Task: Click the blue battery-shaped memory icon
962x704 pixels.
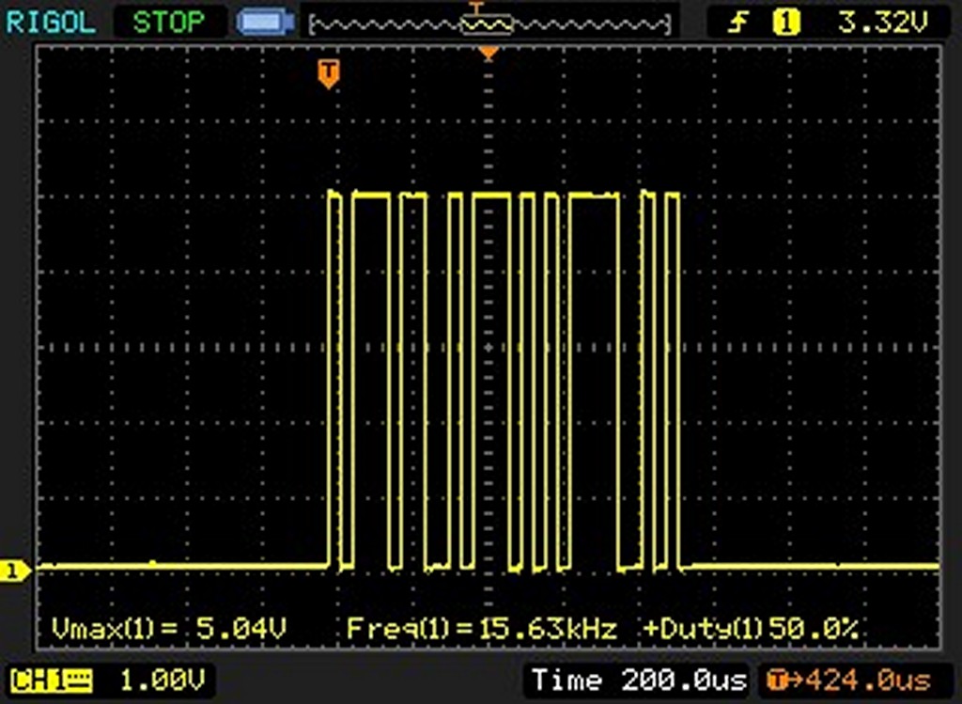Action: 265,23
